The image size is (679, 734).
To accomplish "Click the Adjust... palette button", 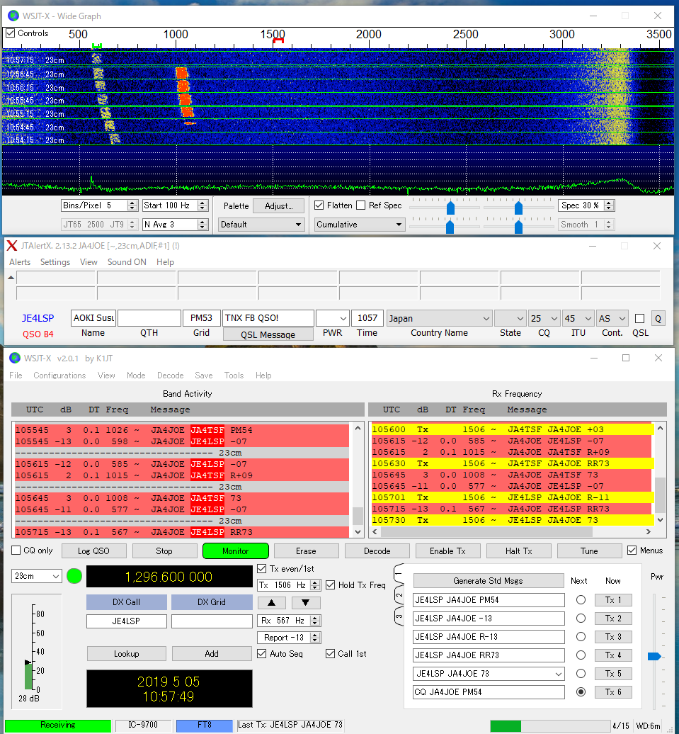I will point(278,206).
